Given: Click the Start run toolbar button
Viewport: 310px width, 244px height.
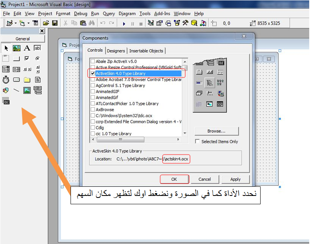Looking at the screenshot, I should tap(124, 24).
